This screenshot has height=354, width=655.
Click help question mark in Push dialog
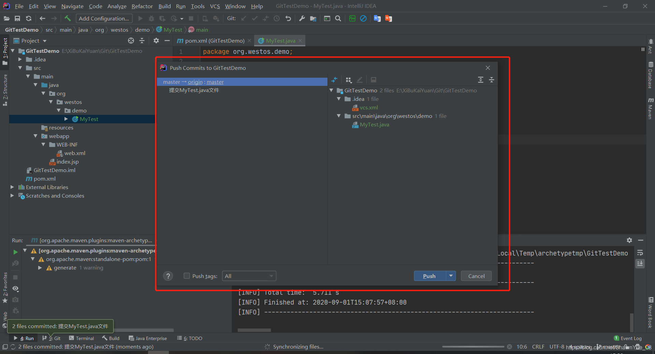click(168, 276)
